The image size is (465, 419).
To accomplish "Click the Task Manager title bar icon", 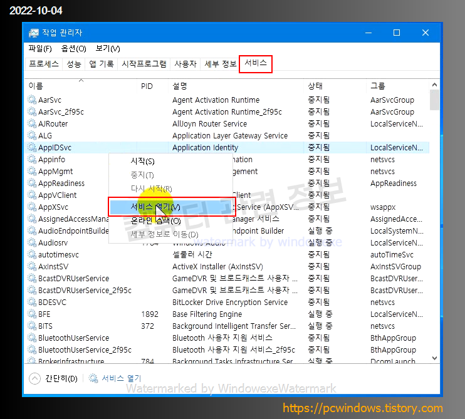I will [x=33, y=33].
